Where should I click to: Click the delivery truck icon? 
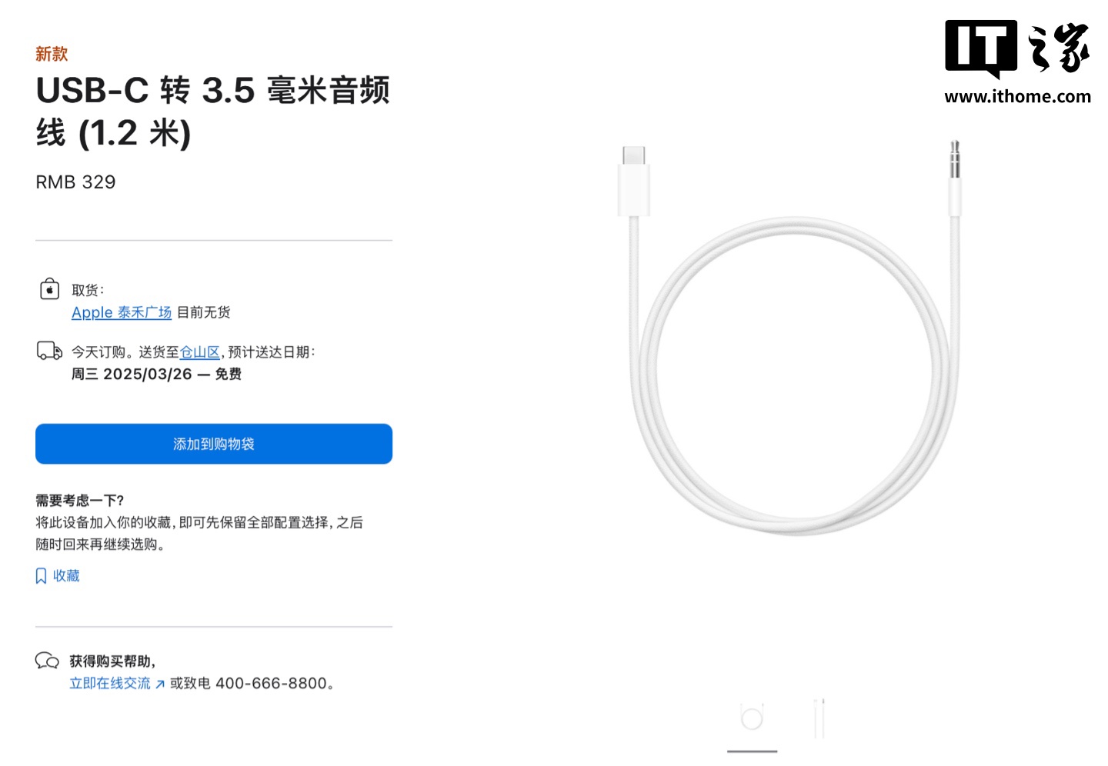click(x=50, y=351)
